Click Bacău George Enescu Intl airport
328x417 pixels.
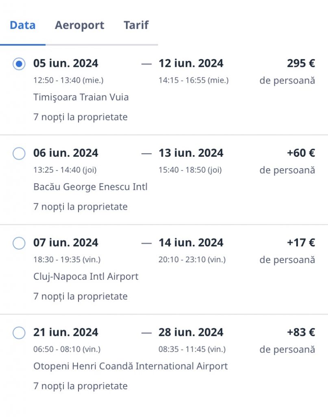point(90,187)
